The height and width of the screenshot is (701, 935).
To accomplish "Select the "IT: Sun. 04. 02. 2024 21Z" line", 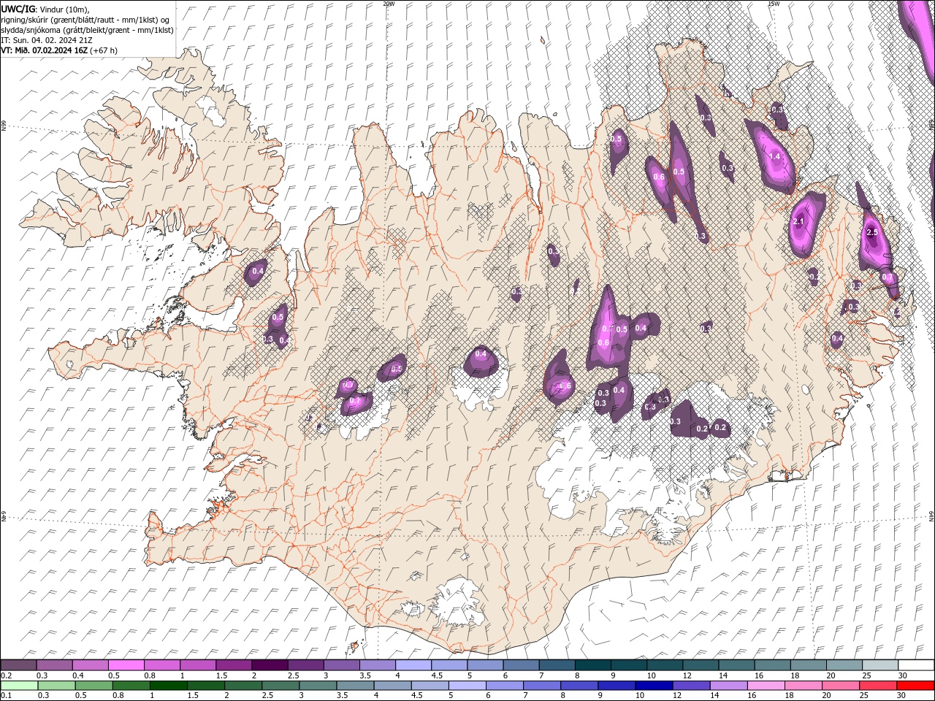I will 47,40.
